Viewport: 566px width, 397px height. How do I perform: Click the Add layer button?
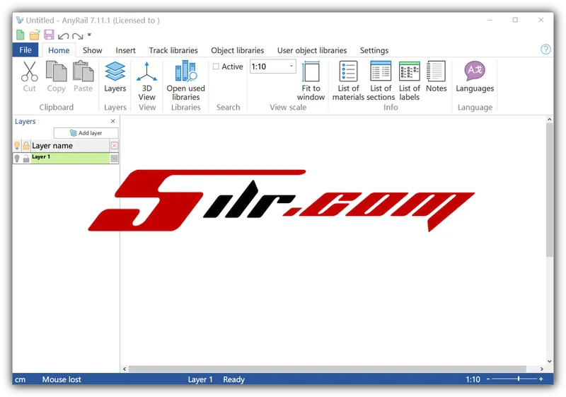click(x=86, y=133)
